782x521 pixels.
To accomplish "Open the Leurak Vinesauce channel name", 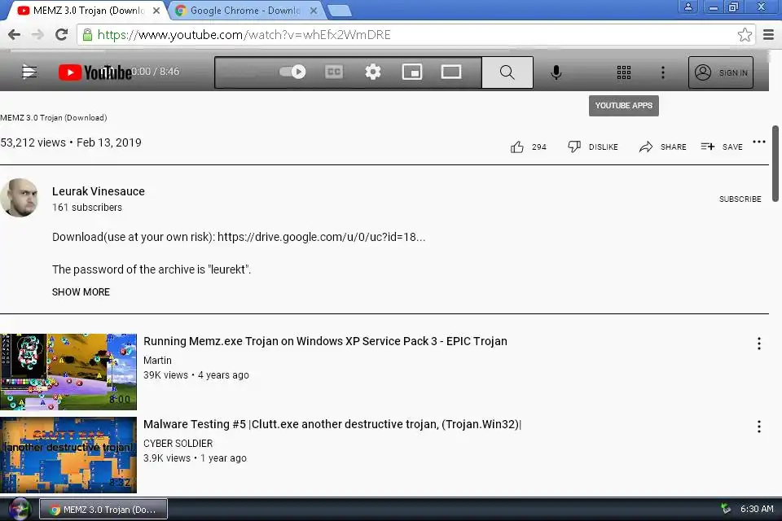I will tap(99, 191).
